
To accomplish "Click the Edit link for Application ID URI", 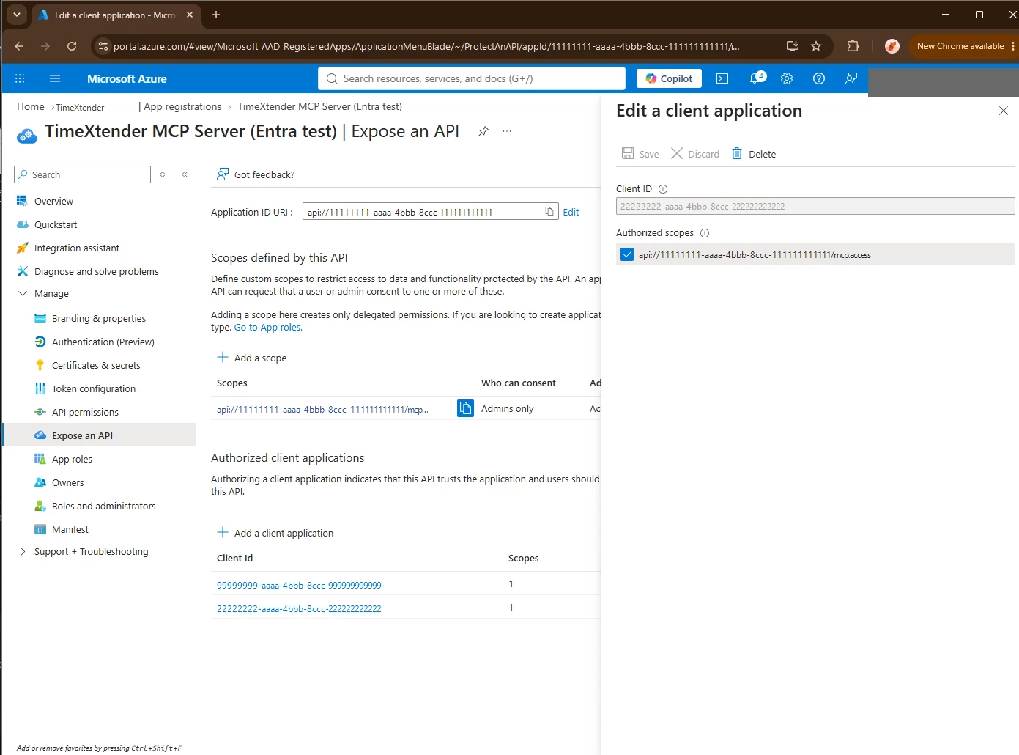I will coord(571,212).
